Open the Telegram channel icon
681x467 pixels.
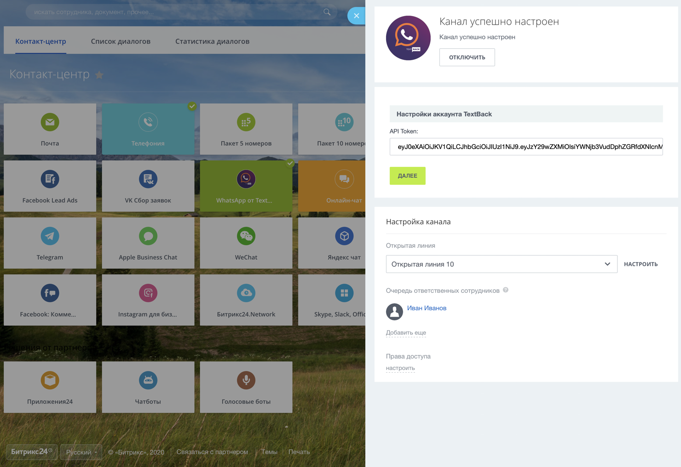[x=50, y=236]
